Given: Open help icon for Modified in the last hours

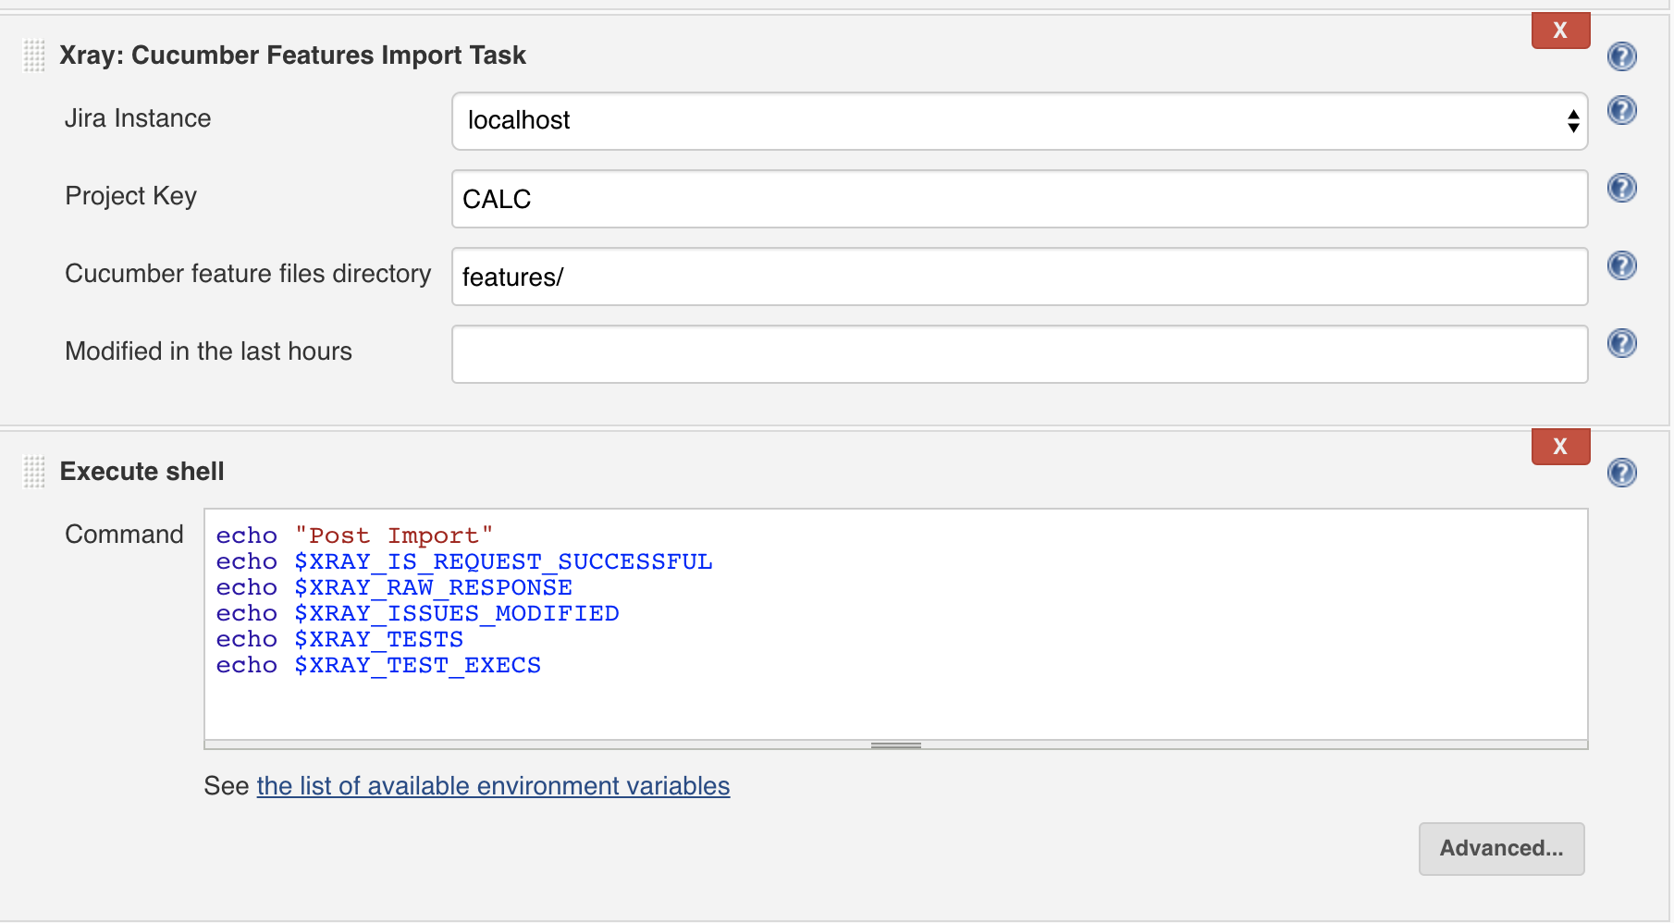Looking at the screenshot, I should 1621,343.
